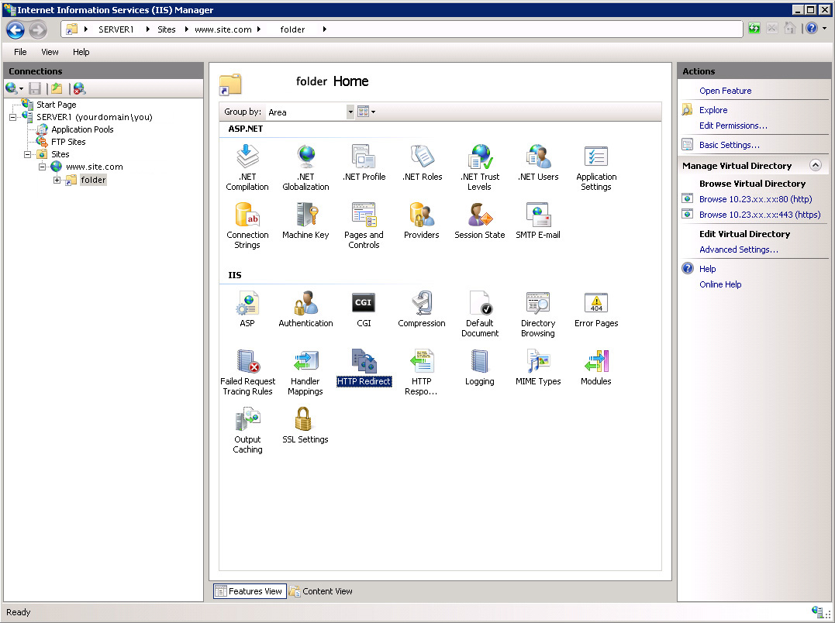Screen dimensions: 835x623
Task: Collapse Manage Virtual Directory section
Action: pyautogui.click(x=816, y=166)
